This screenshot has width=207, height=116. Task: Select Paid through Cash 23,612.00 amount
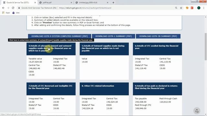[x=165, y=102]
